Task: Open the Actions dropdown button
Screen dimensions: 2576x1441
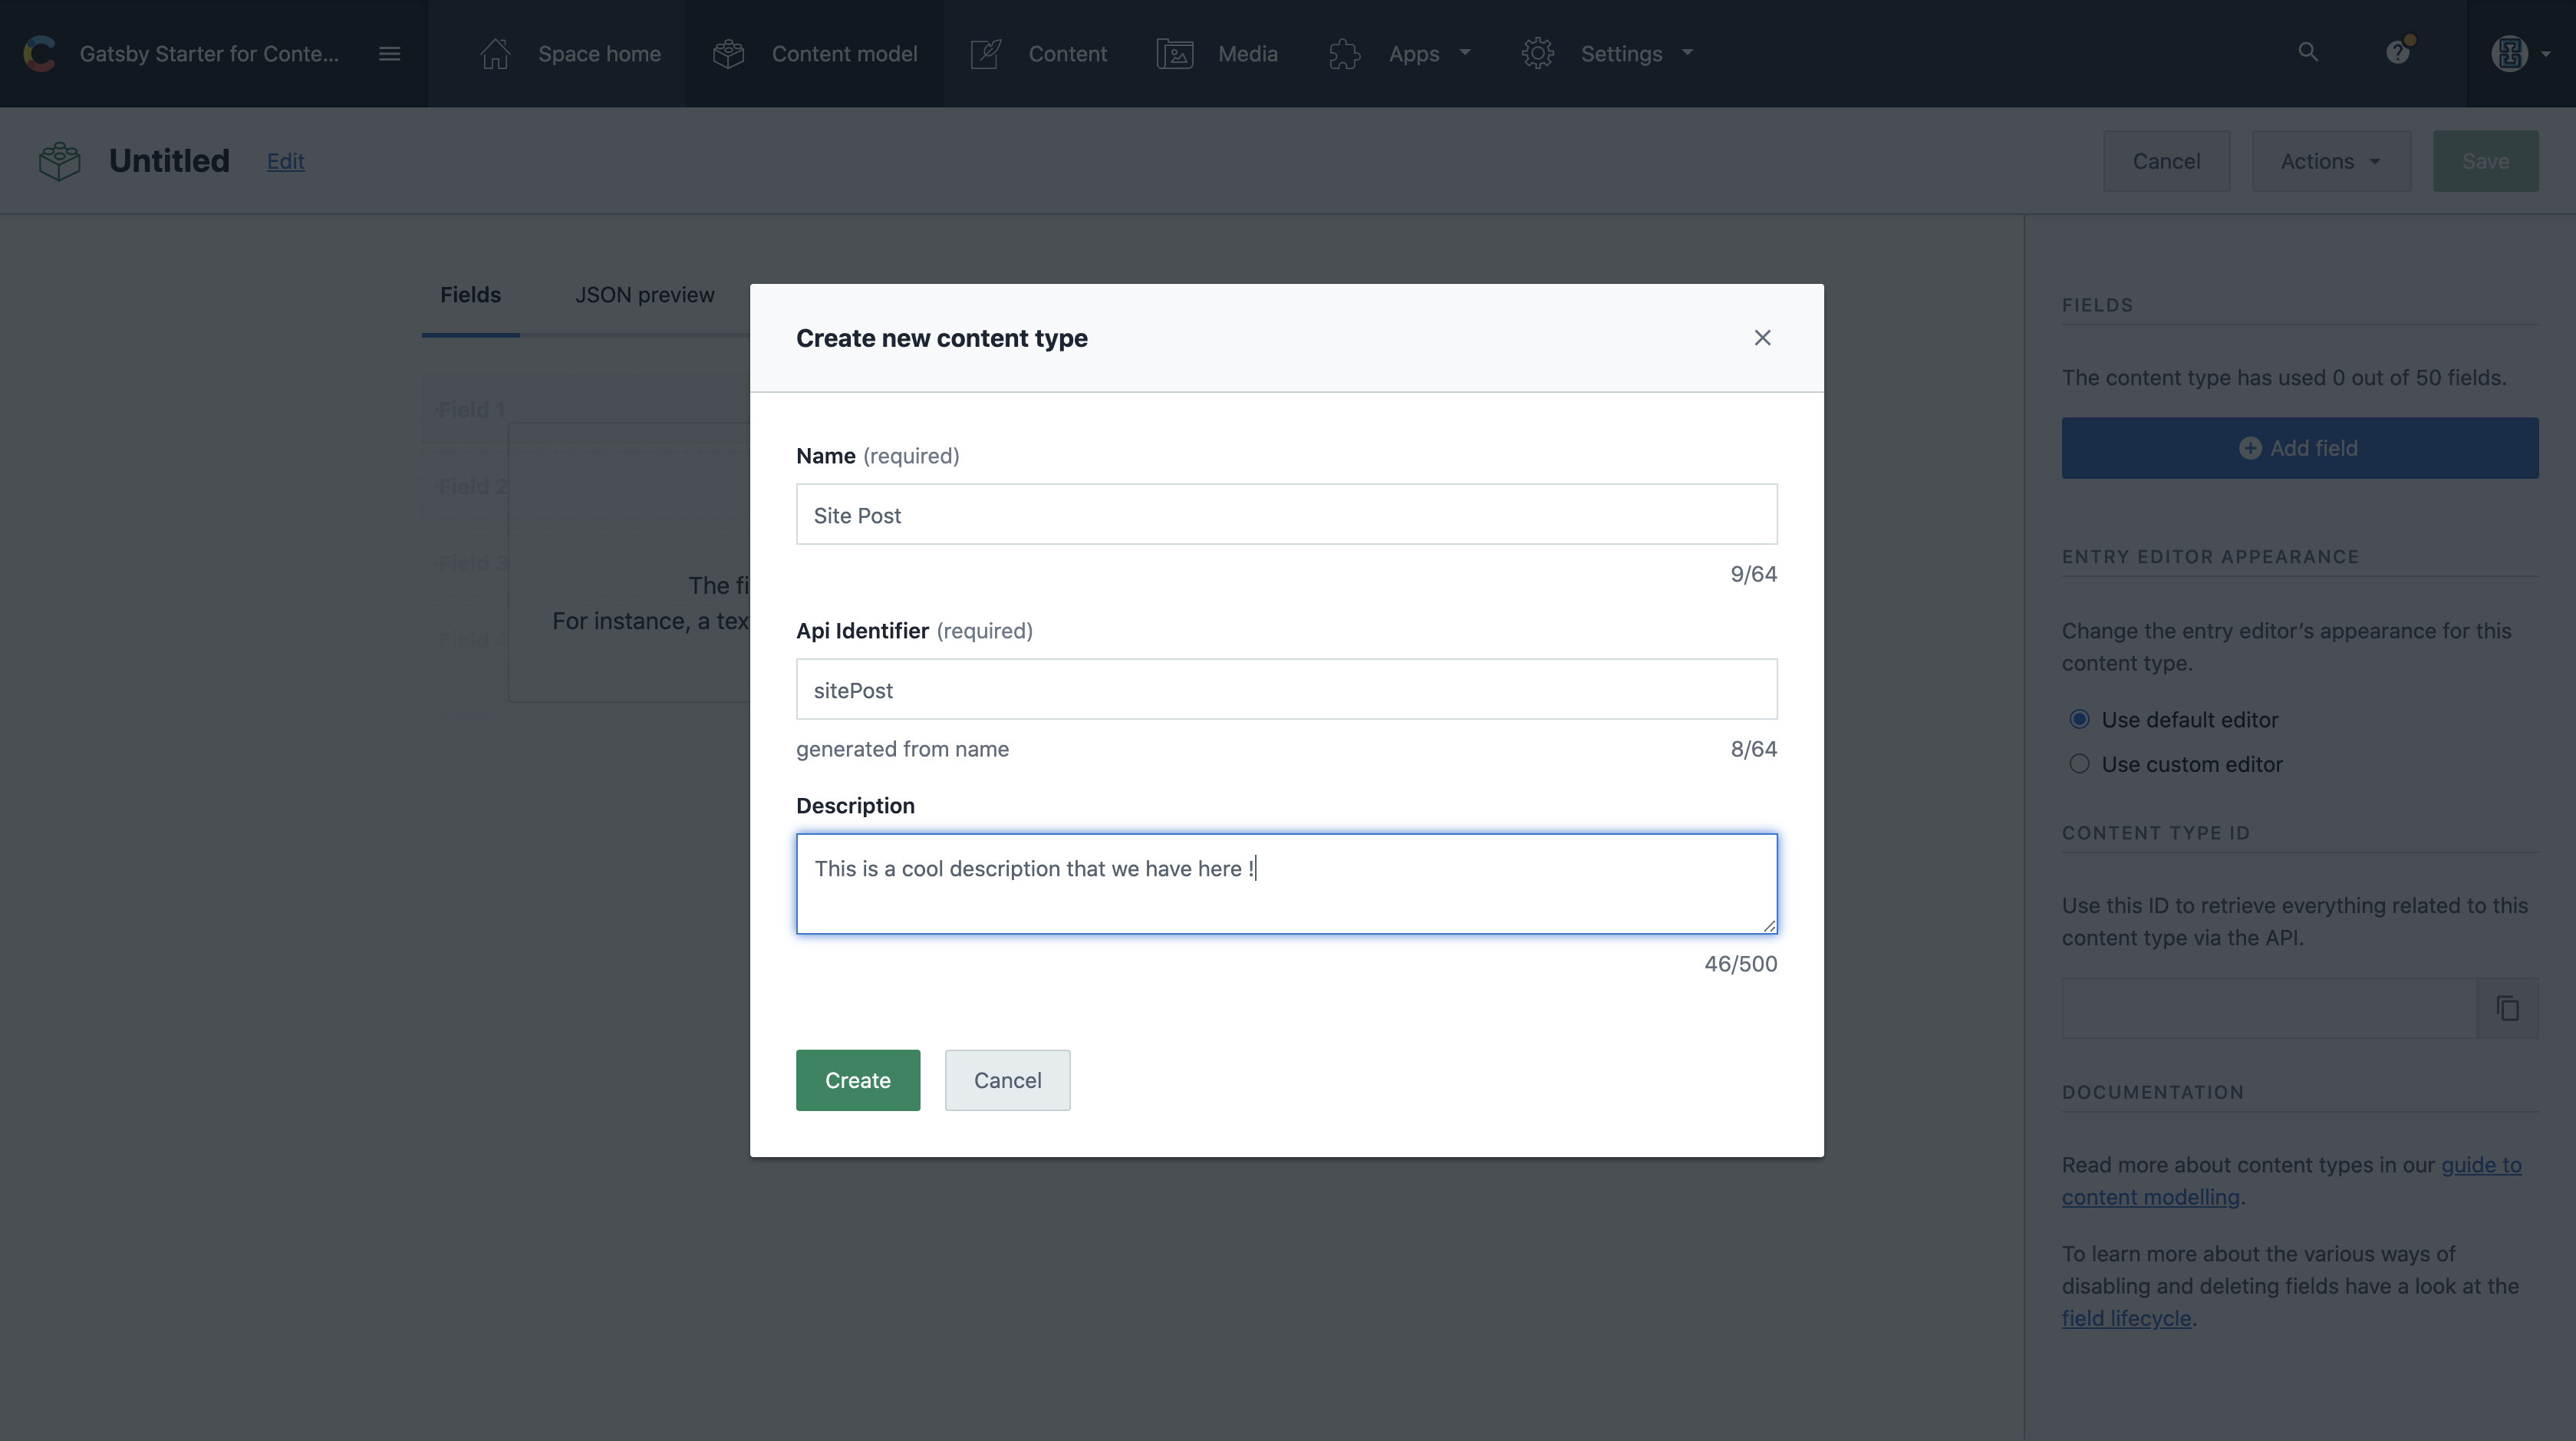Action: tap(2331, 161)
